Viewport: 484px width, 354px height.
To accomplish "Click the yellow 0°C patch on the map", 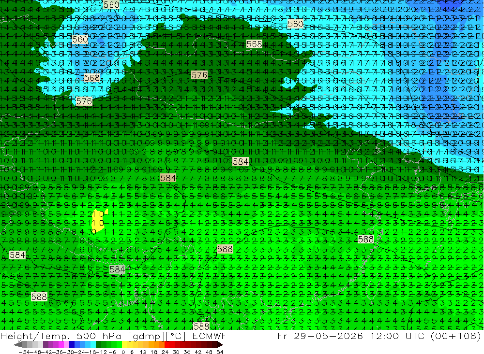I will pos(99,220).
